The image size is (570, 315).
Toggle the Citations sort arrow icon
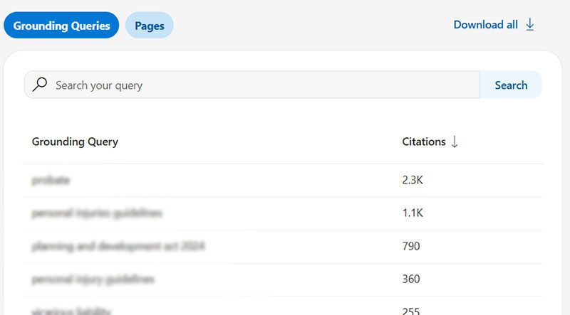455,142
